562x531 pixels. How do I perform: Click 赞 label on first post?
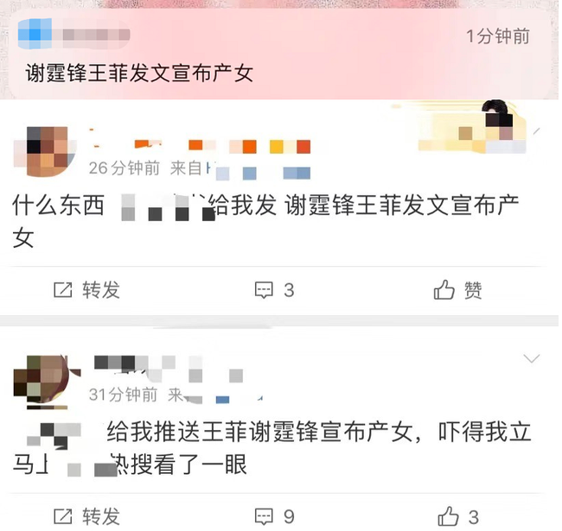(473, 290)
